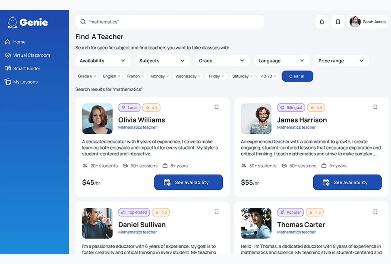Bookmark Olivia Williams' teacher card

[216, 107]
